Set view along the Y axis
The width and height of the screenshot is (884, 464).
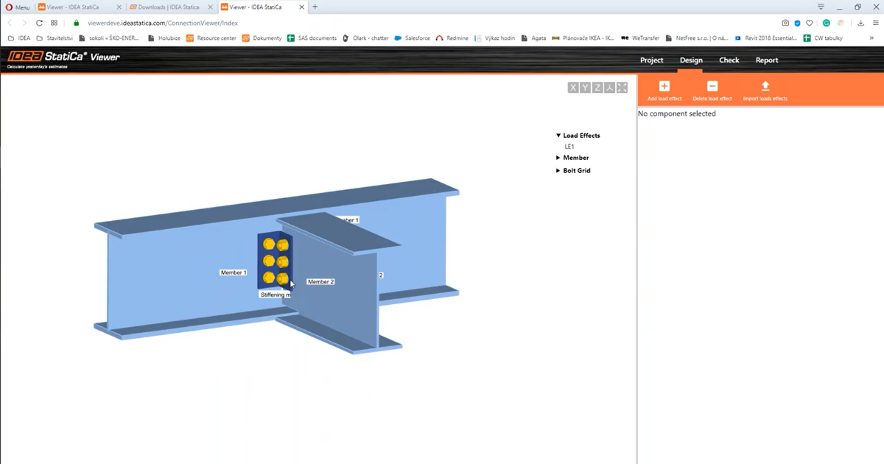coord(586,88)
